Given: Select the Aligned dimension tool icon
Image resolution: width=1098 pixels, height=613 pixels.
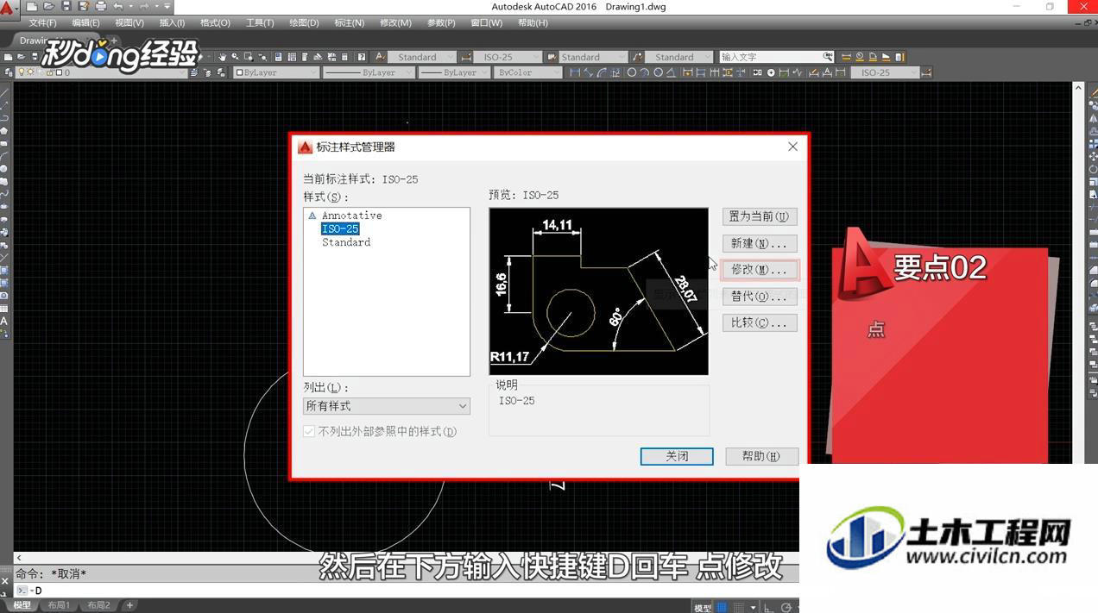Looking at the screenshot, I should coord(589,72).
